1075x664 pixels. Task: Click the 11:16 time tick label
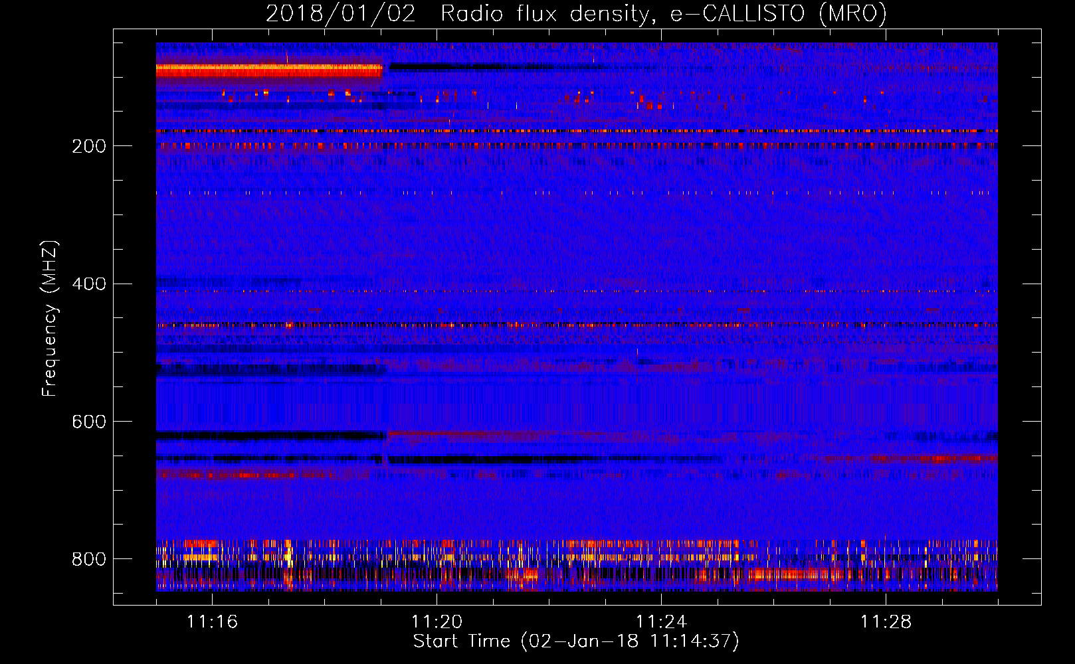click(x=212, y=622)
